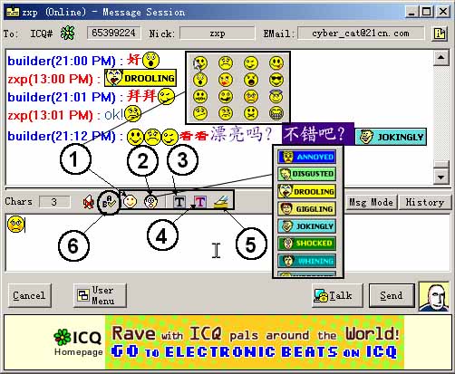Choose DISGUSTED from the mood list
455x374 pixels.
pos(306,174)
